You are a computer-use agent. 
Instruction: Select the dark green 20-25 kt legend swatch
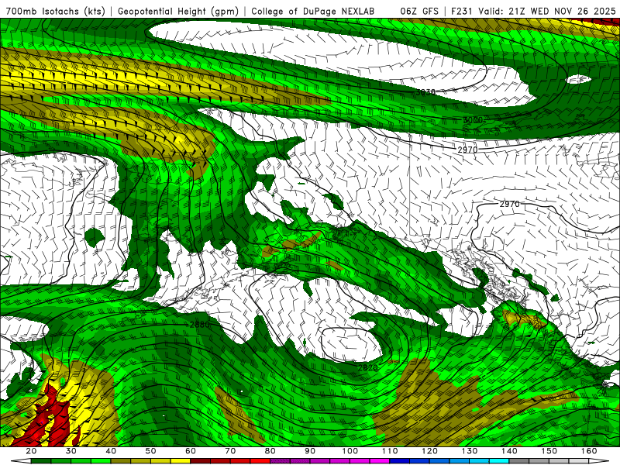(x=41, y=461)
